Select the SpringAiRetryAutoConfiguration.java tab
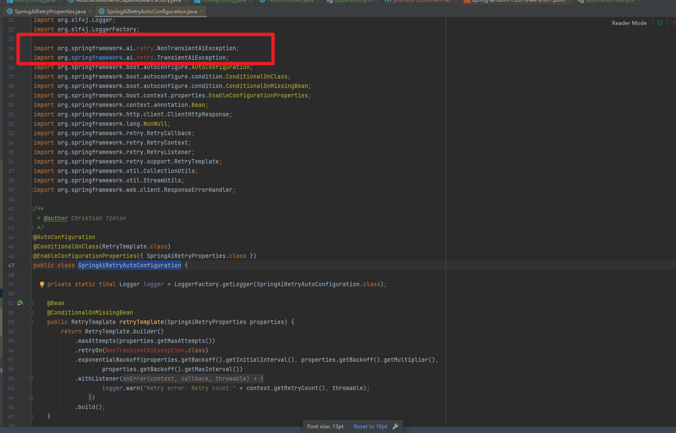676x433 pixels. point(152,12)
